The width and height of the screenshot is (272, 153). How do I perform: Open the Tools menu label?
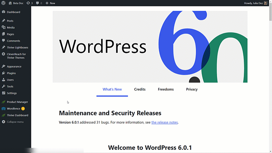[x=10, y=86]
